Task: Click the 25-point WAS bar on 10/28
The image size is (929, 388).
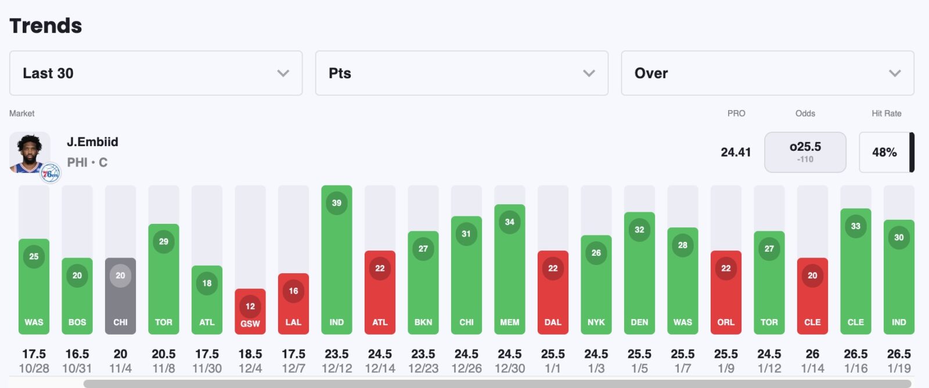Action: [34, 287]
